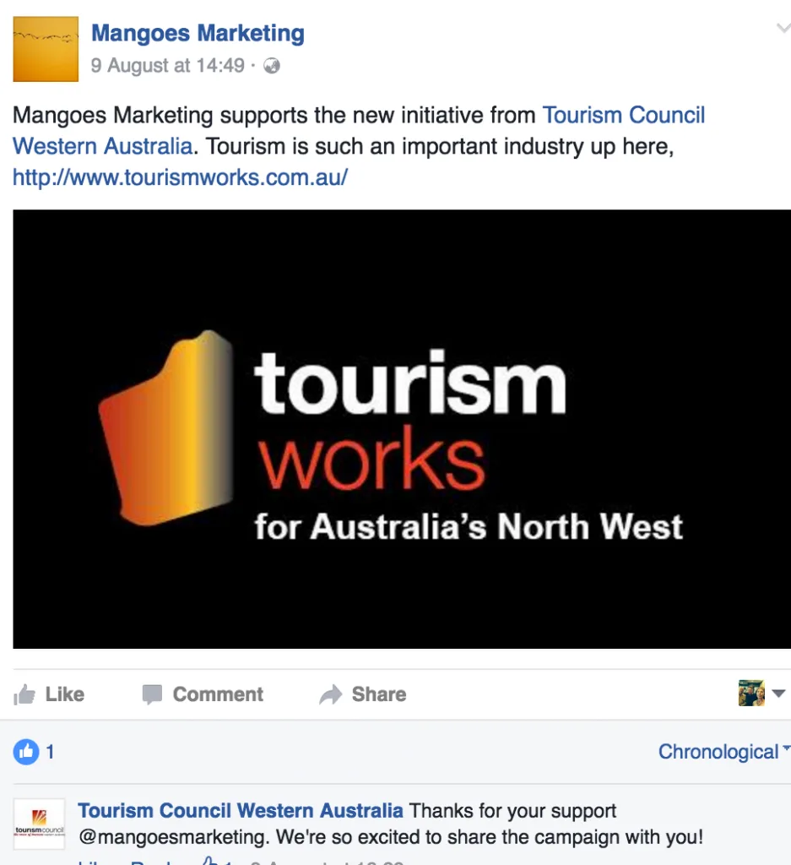The width and height of the screenshot is (791, 865).
Task: Expand post options chevron at top right
Action: click(783, 28)
